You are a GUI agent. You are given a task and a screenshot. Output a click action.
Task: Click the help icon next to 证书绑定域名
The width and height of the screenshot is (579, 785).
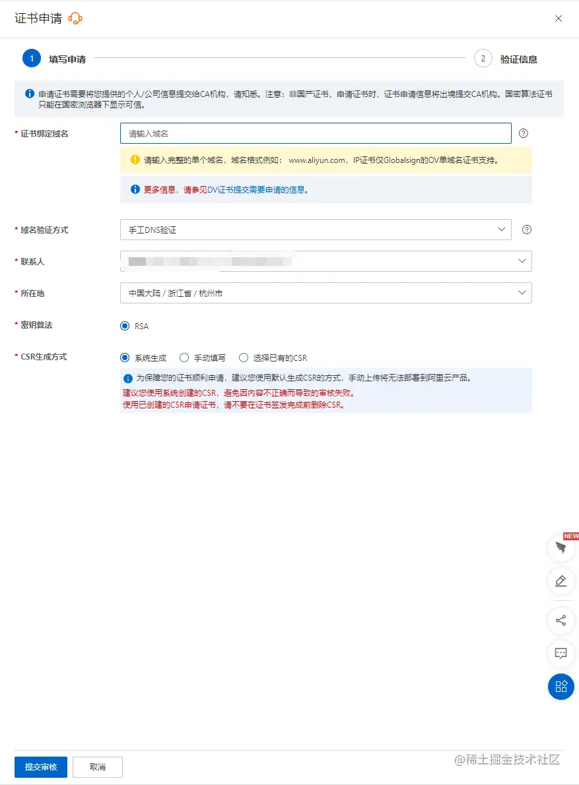coord(523,133)
